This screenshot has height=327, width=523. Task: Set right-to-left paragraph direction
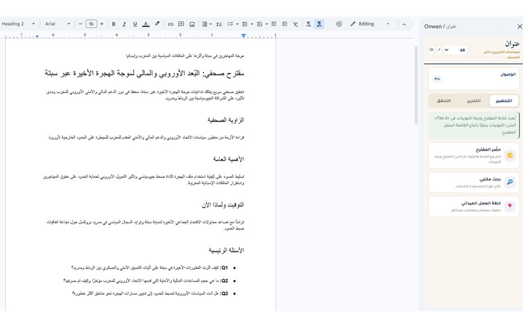pos(319,24)
